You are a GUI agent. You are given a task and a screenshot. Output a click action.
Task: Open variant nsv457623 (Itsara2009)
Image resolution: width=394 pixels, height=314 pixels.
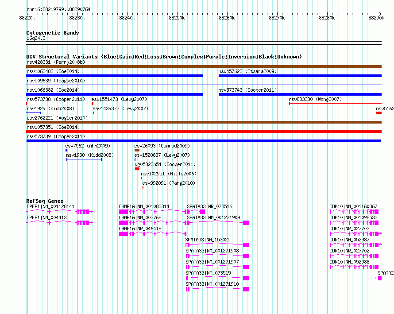[x=247, y=71]
